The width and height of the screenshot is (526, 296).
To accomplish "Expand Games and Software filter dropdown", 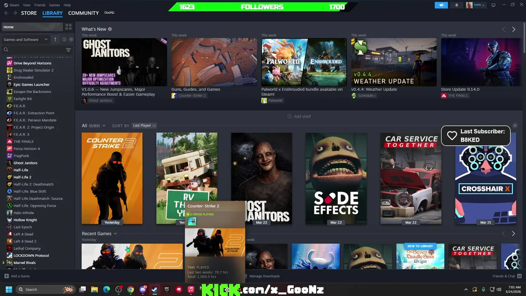I will point(25,39).
